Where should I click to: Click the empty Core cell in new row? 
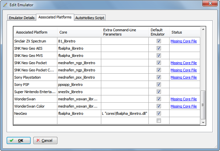coord(79,121)
